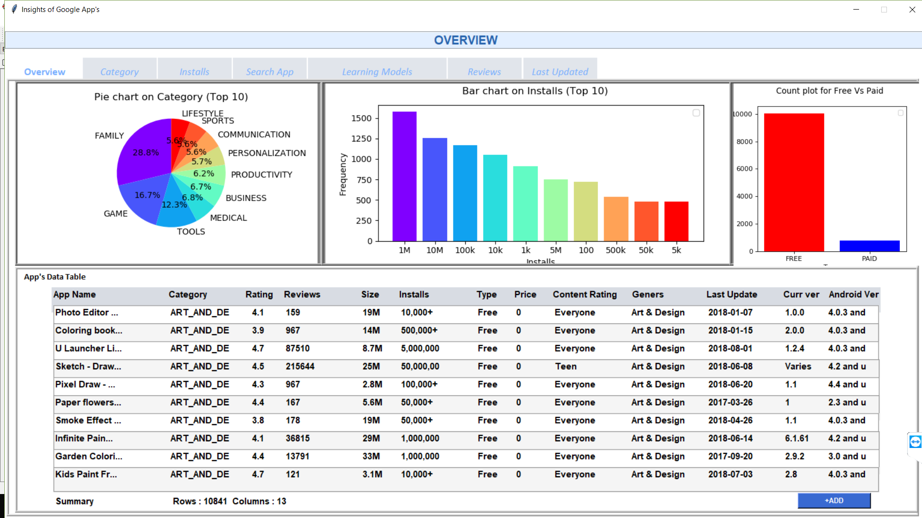Click the blue PAID count bar
The height and width of the screenshot is (518, 922).
click(x=869, y=246)
